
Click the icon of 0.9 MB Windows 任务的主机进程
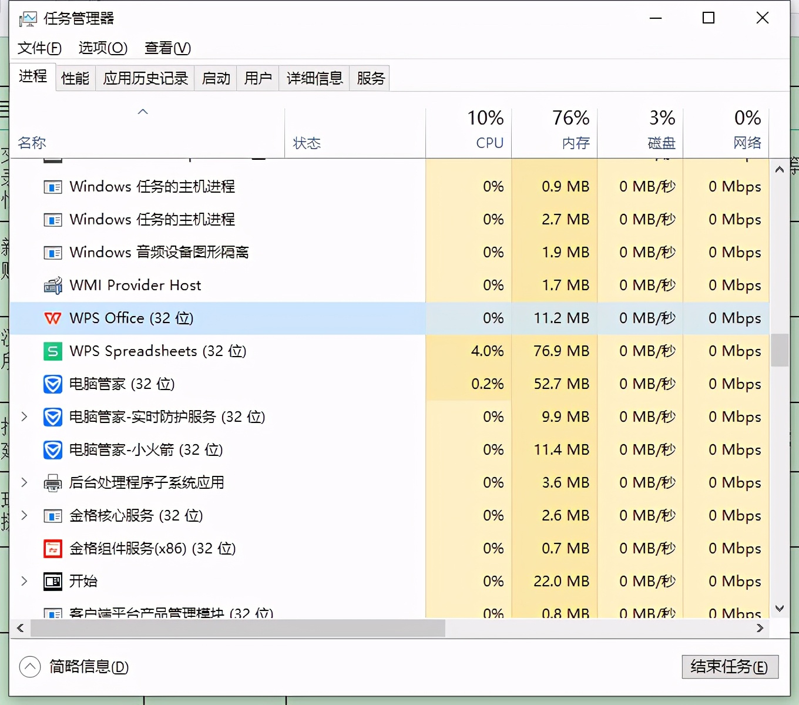(x=53, y=187)
